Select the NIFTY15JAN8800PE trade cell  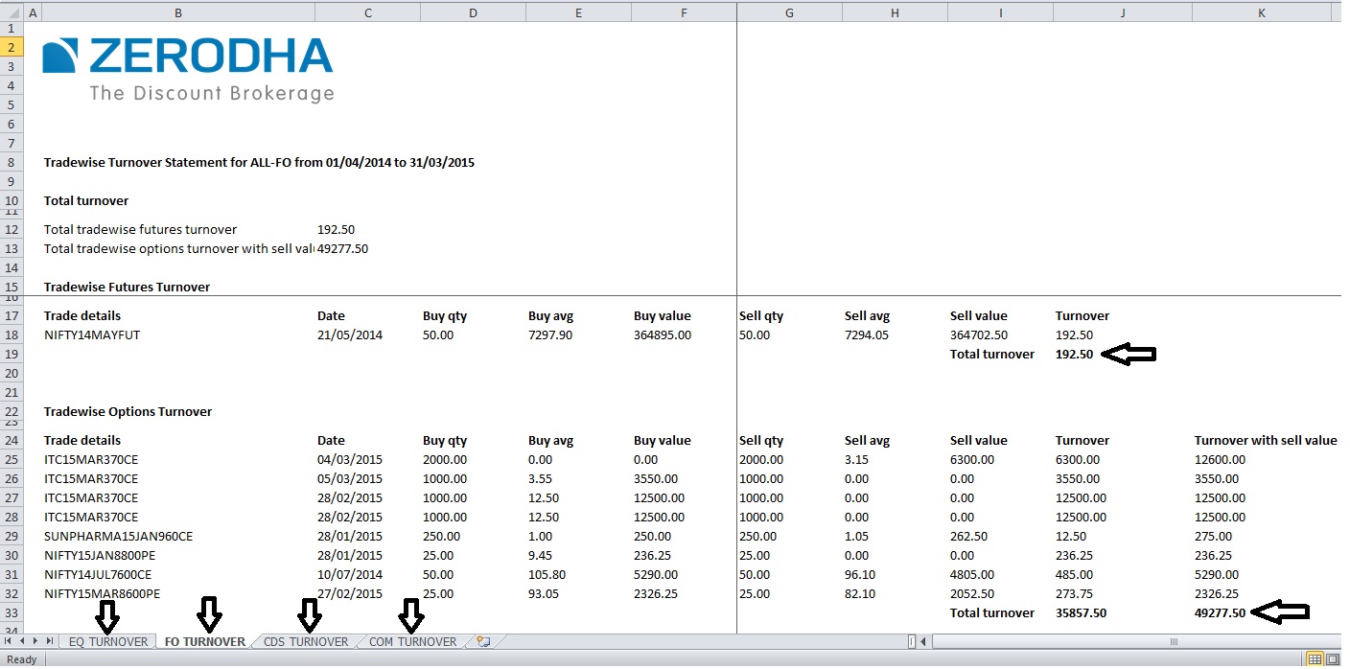(x=102, y=555)
